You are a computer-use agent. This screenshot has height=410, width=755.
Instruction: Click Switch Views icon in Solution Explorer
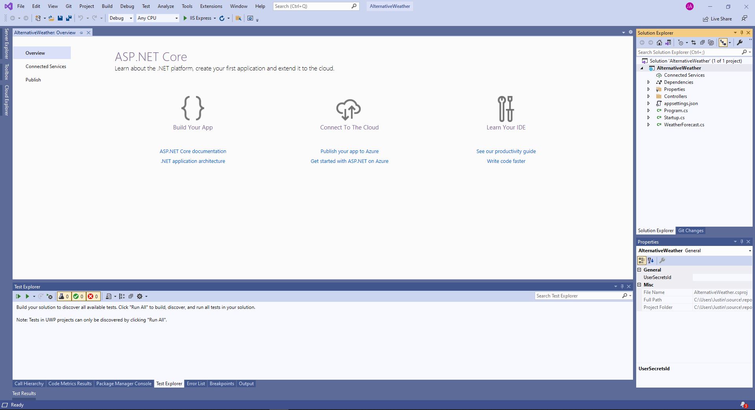(668, 42)
